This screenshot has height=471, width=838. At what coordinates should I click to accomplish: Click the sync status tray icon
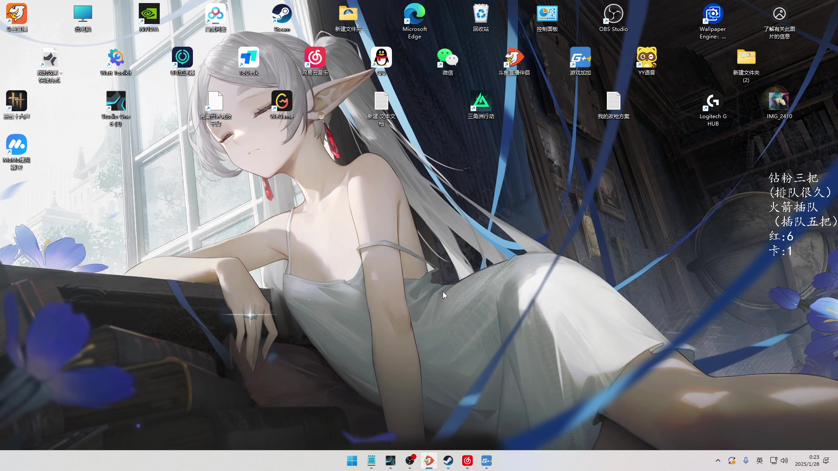(732, 461)
